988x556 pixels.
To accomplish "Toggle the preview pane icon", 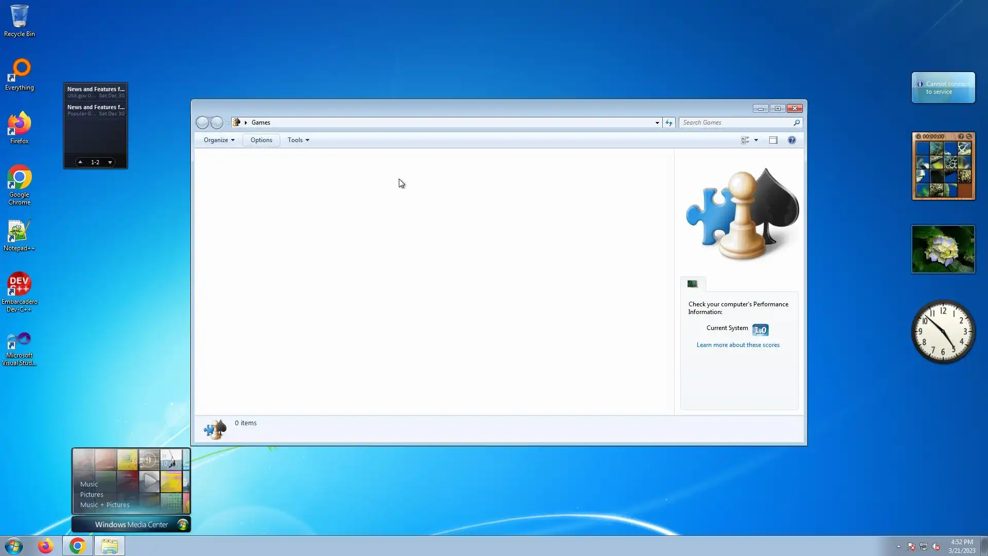I will (773, 140).
